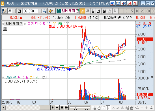
Task: Click the wave analysis tool icon
Action: (x=118, y=108)
